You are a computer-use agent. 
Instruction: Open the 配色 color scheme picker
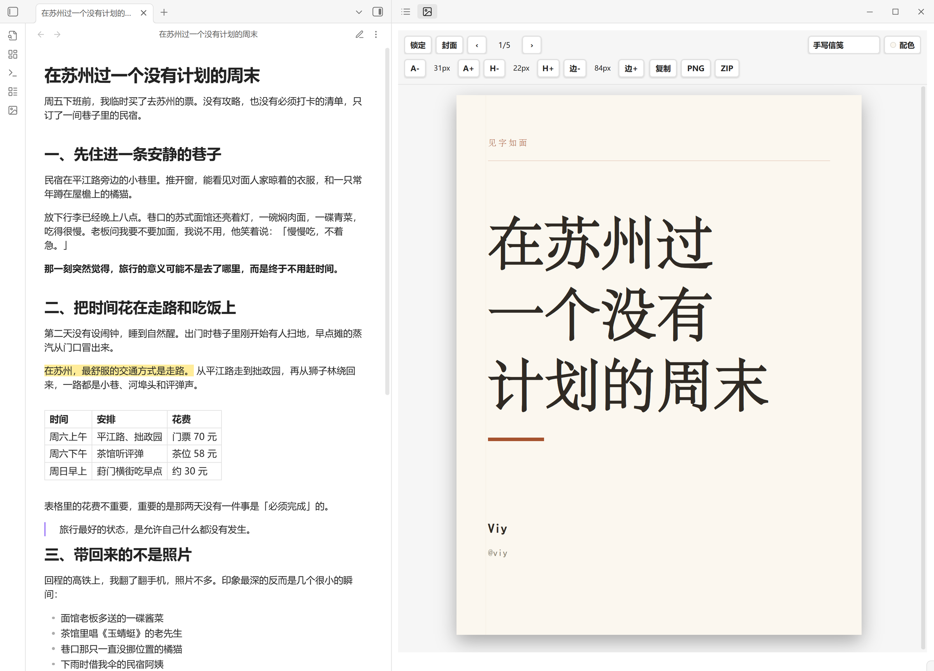902,45
